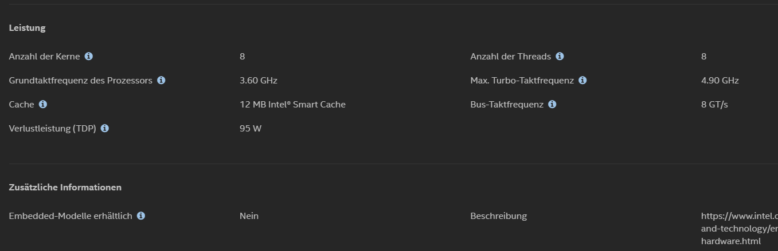Click the Leistung section heading

(x=27, y=27)
